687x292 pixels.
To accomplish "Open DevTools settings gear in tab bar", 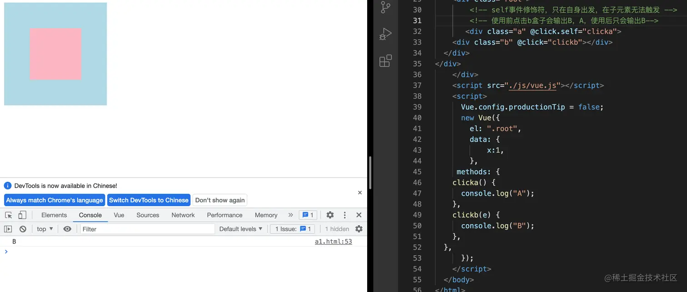I will click(330, 215).
